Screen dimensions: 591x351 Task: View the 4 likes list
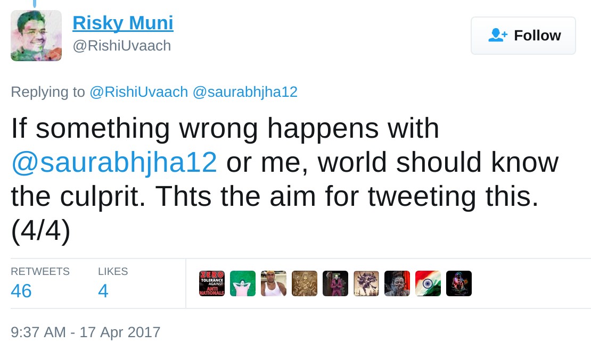pos(103,291)
